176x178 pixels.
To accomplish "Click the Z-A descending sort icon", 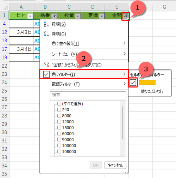I will [46, 34].
